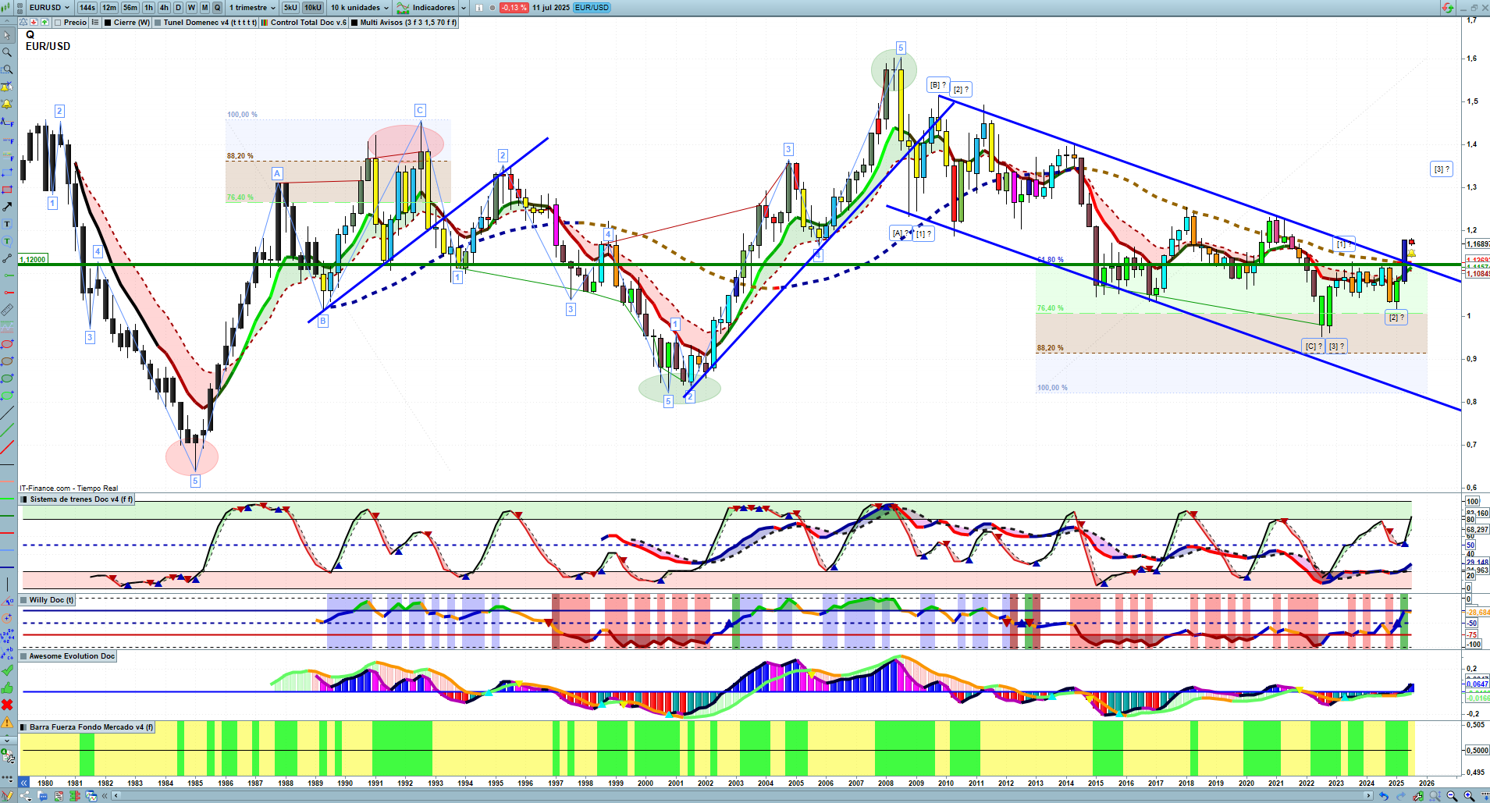Choose the alert bell with cursor tool
This screenshot has height=803, width=1490.
click(7, 87)
